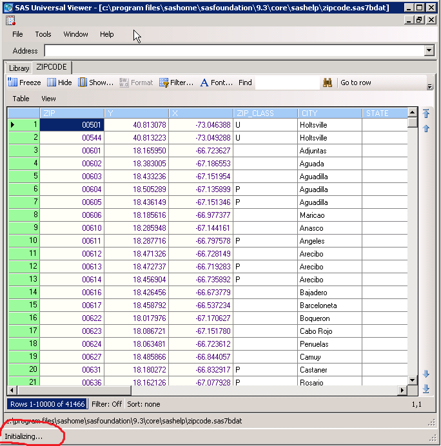Viewport: 441px width, 446px height.
Task: Select the ZIPCODE tab
Action: click(52, 67)
